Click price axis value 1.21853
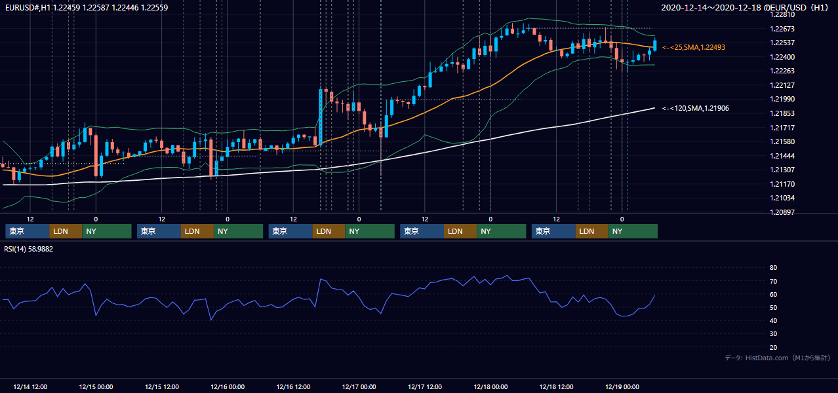 (x=782, y=113)
